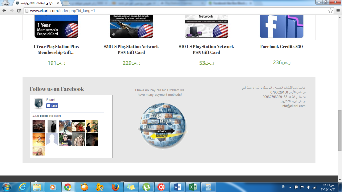The width and height of the screenshot is (342, 192).
Task: Click Ekarti link in likes count text
Action: (x=57, y=116)
